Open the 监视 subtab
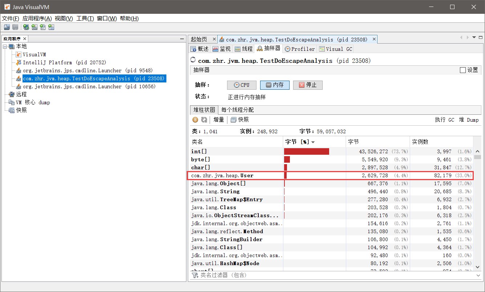 tap(222, 49)
